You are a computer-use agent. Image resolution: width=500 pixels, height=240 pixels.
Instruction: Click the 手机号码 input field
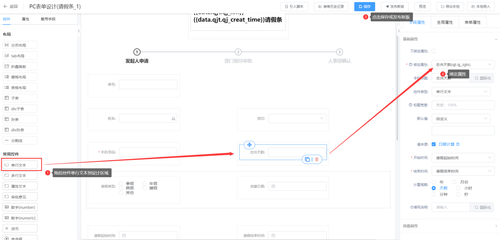(x=148, y=152)
